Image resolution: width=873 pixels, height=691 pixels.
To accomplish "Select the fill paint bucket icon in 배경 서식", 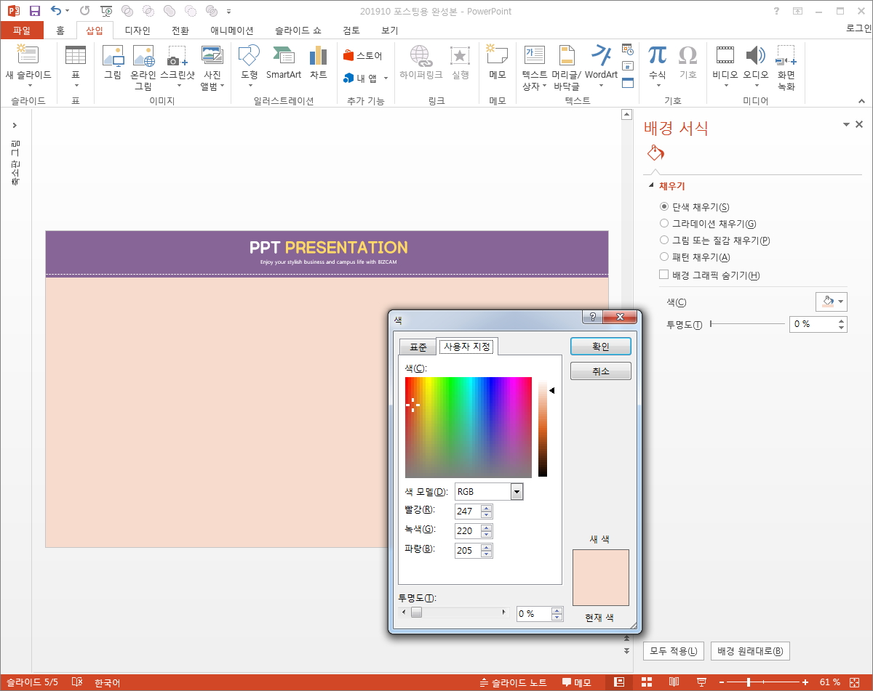I will point(655,153).
